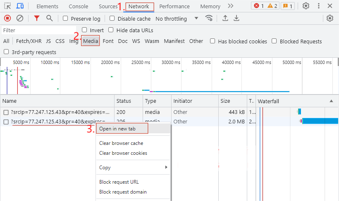Open the network conditions Wi-Fi icon
The width and height of the screenshot is (339, 201).
pos(209,18)
